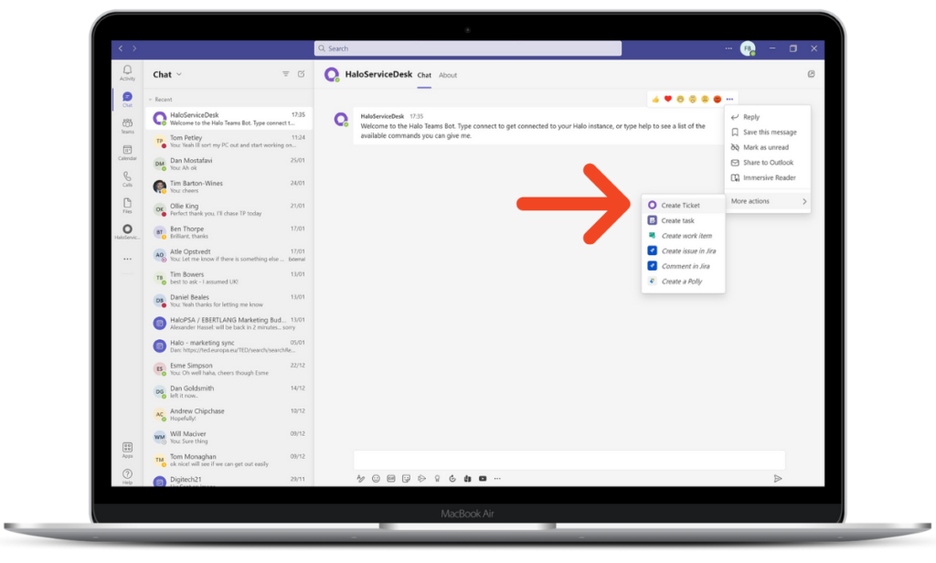Start a new chat with the compose icon

click(302, 74)
